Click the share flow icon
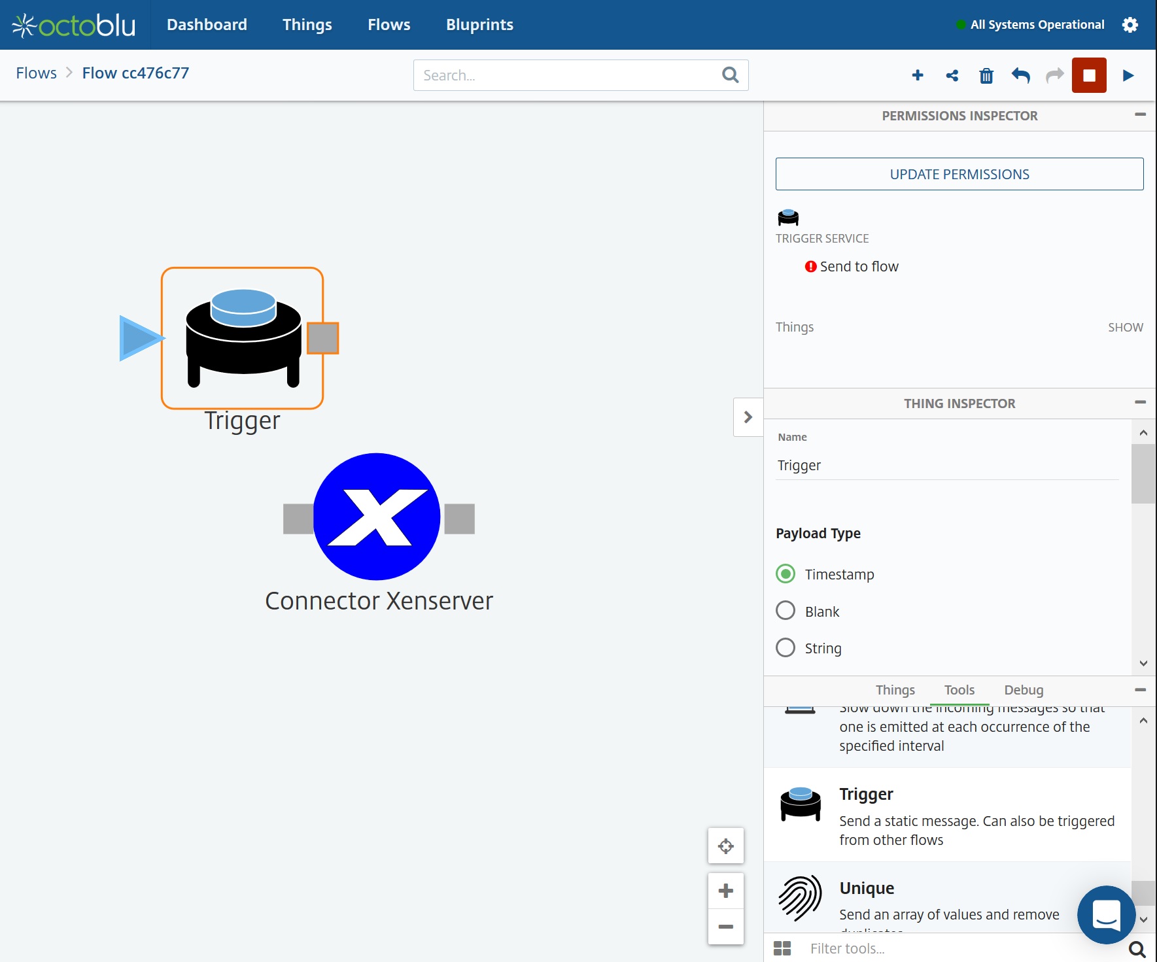 coord(952,75)
